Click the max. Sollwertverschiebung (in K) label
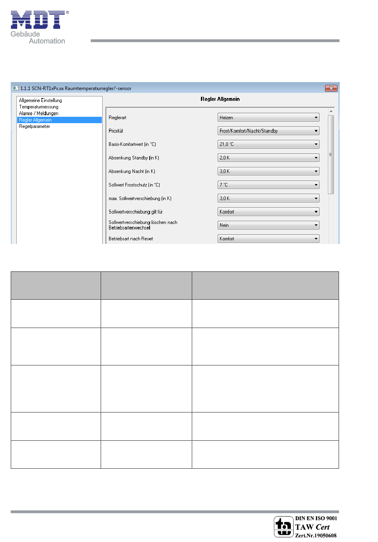This screenshot has width=378, height=542. [140, 198]
